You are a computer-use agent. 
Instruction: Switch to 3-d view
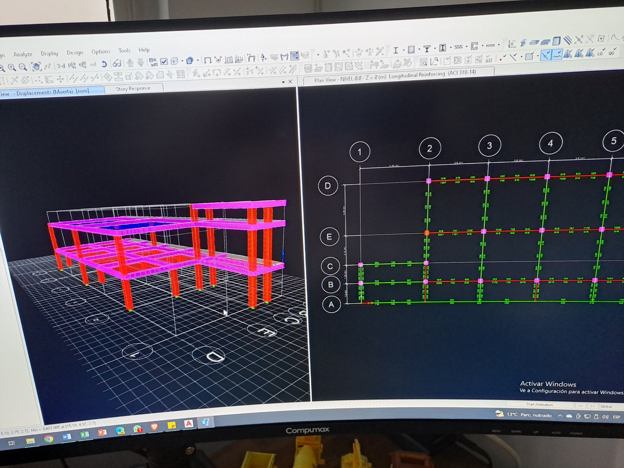tap(61, 66)
